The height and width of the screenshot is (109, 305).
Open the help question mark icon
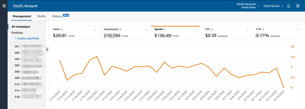coord(298,6)
